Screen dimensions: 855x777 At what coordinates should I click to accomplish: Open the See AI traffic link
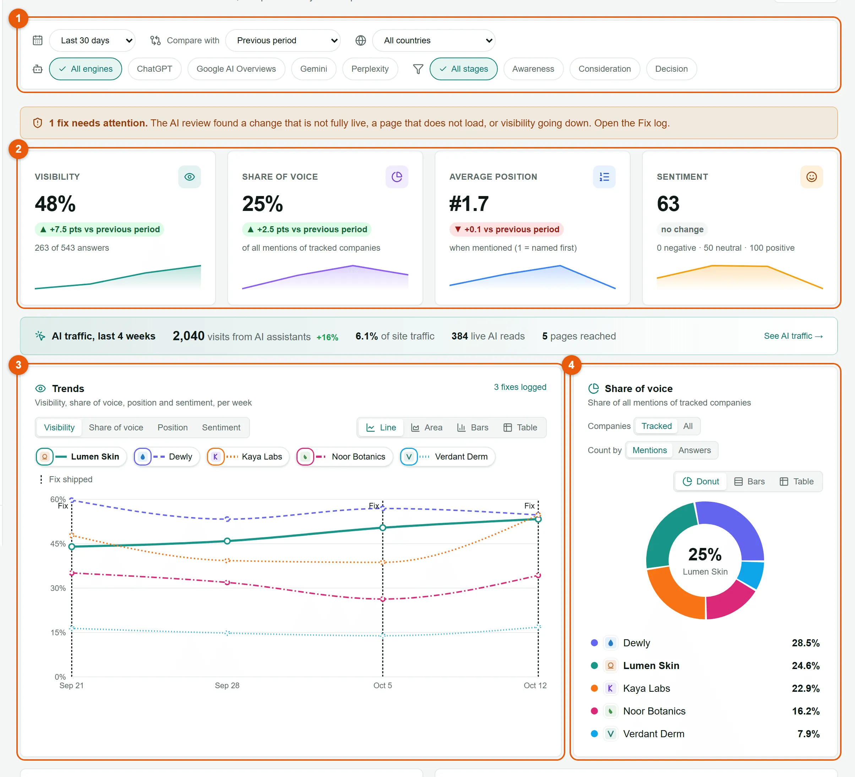(793, 336)
